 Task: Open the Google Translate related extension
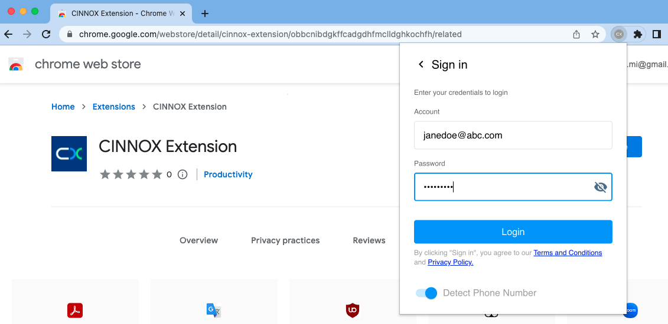click(x=214, y=310)
